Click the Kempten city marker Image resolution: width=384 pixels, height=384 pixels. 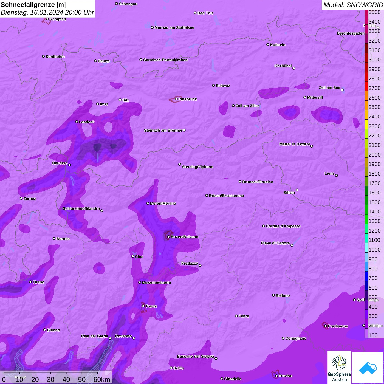click(47, 19)
